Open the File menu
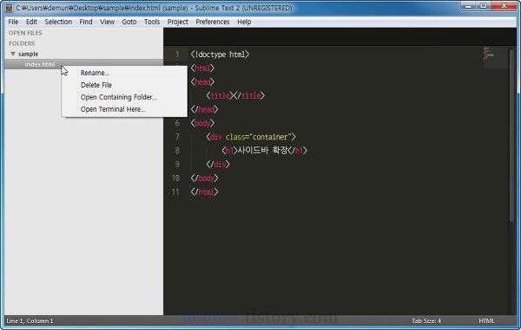521x330 pixels. pos(13,22)
